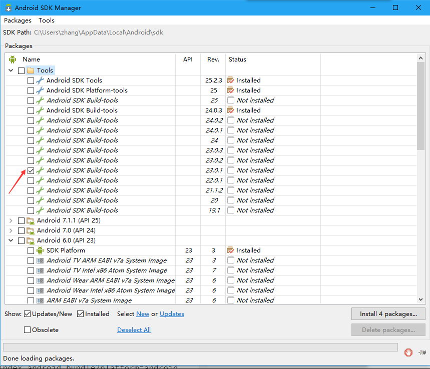Click the scrollbar up arrow
The height and width of the screenshot is (369, 430).
(x=420, y=58)
